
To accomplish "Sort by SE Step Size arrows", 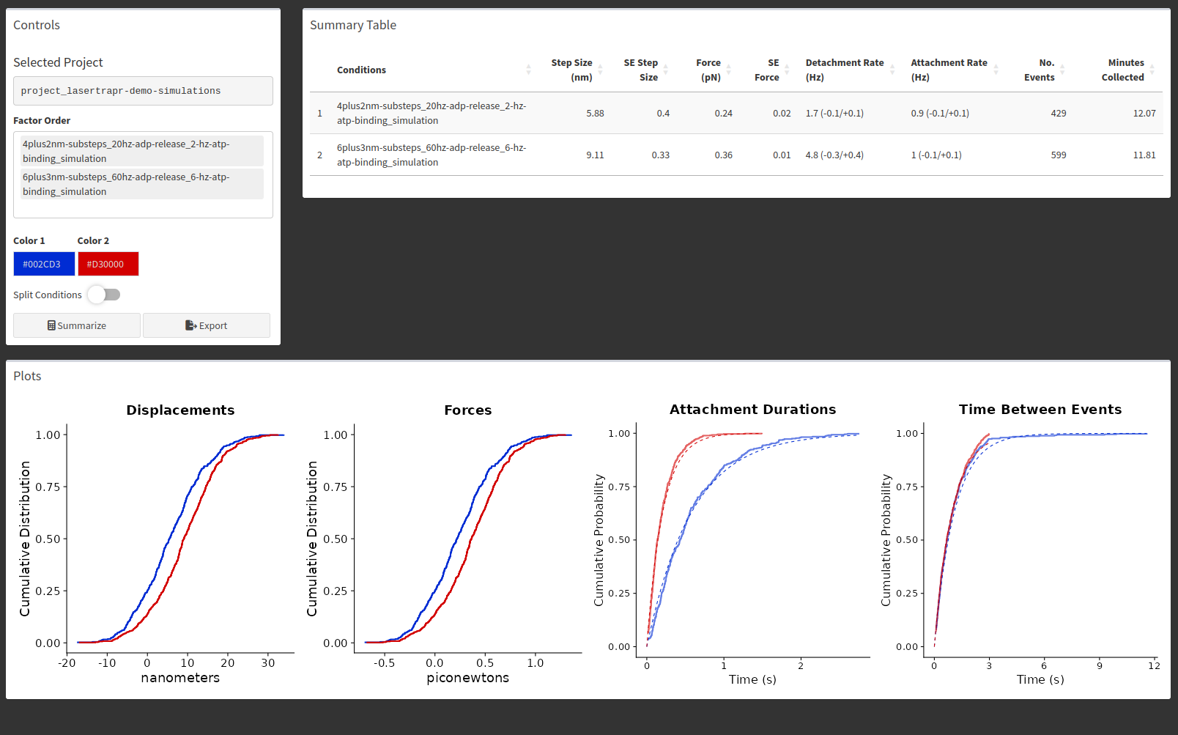I will pos(665,70).
